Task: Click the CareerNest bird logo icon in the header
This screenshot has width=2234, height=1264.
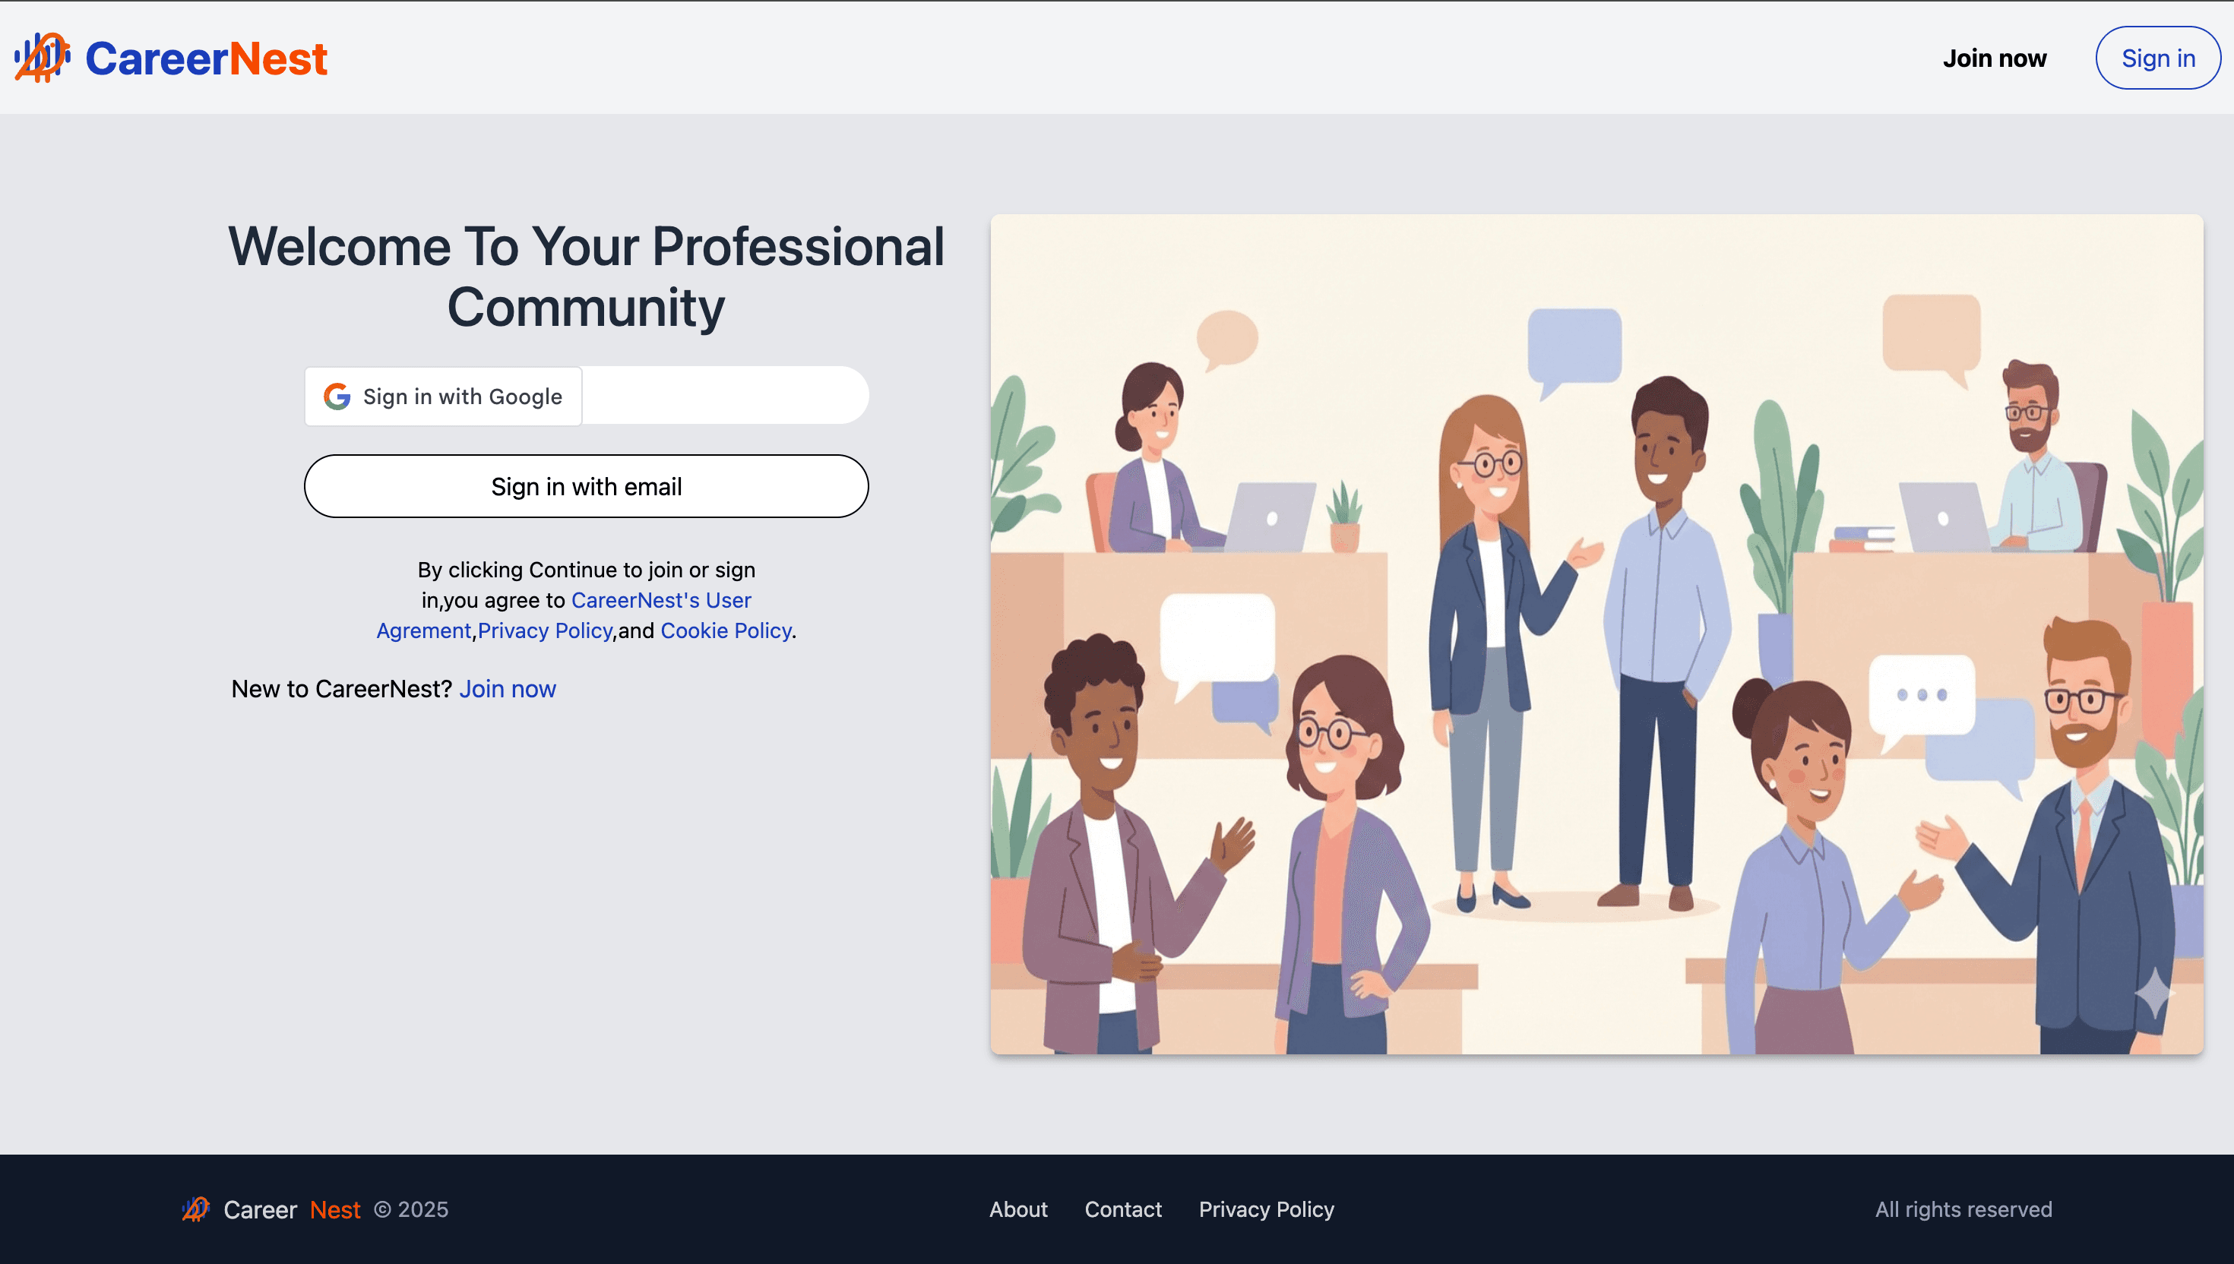Action: pyautogui.click(x=43, y=58)
